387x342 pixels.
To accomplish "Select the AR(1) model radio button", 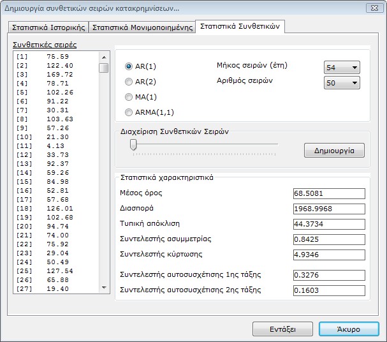I will [129, 66].
